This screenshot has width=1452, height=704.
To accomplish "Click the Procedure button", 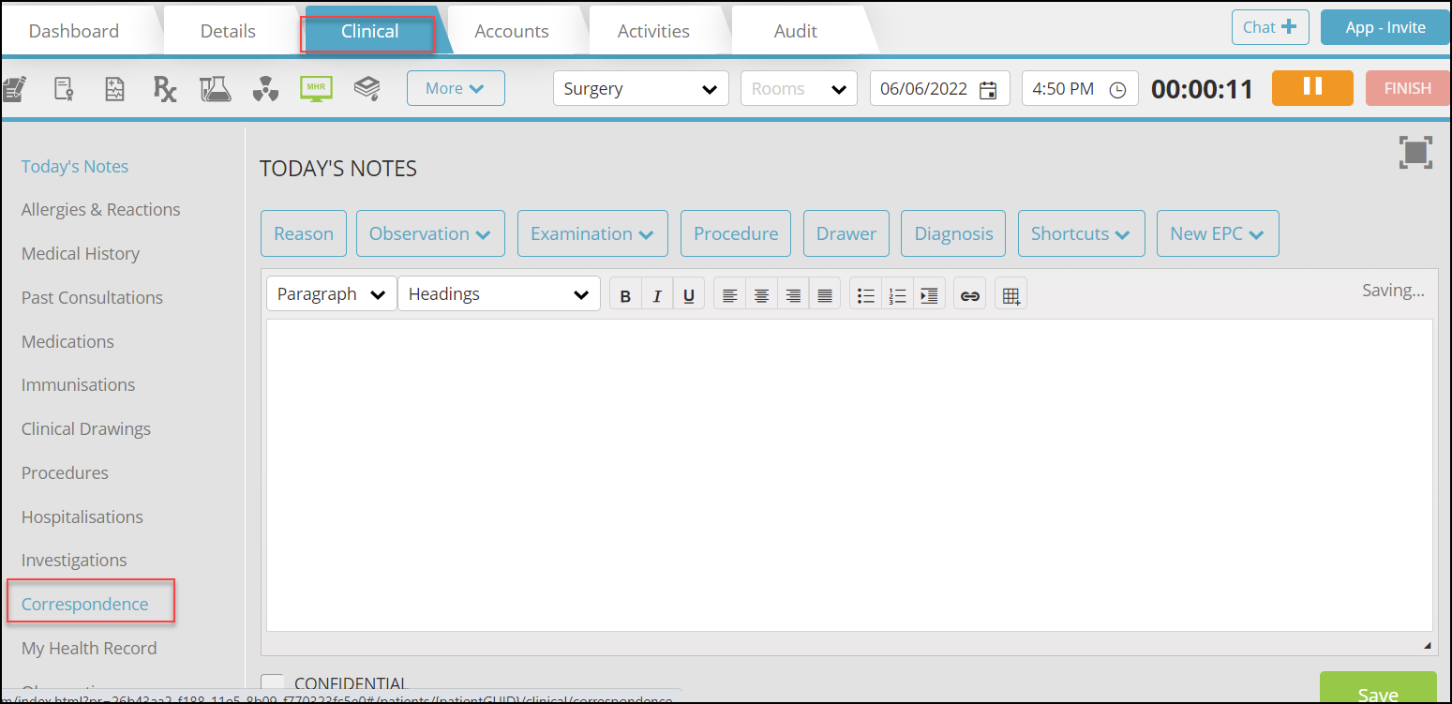I will (736, 233).
